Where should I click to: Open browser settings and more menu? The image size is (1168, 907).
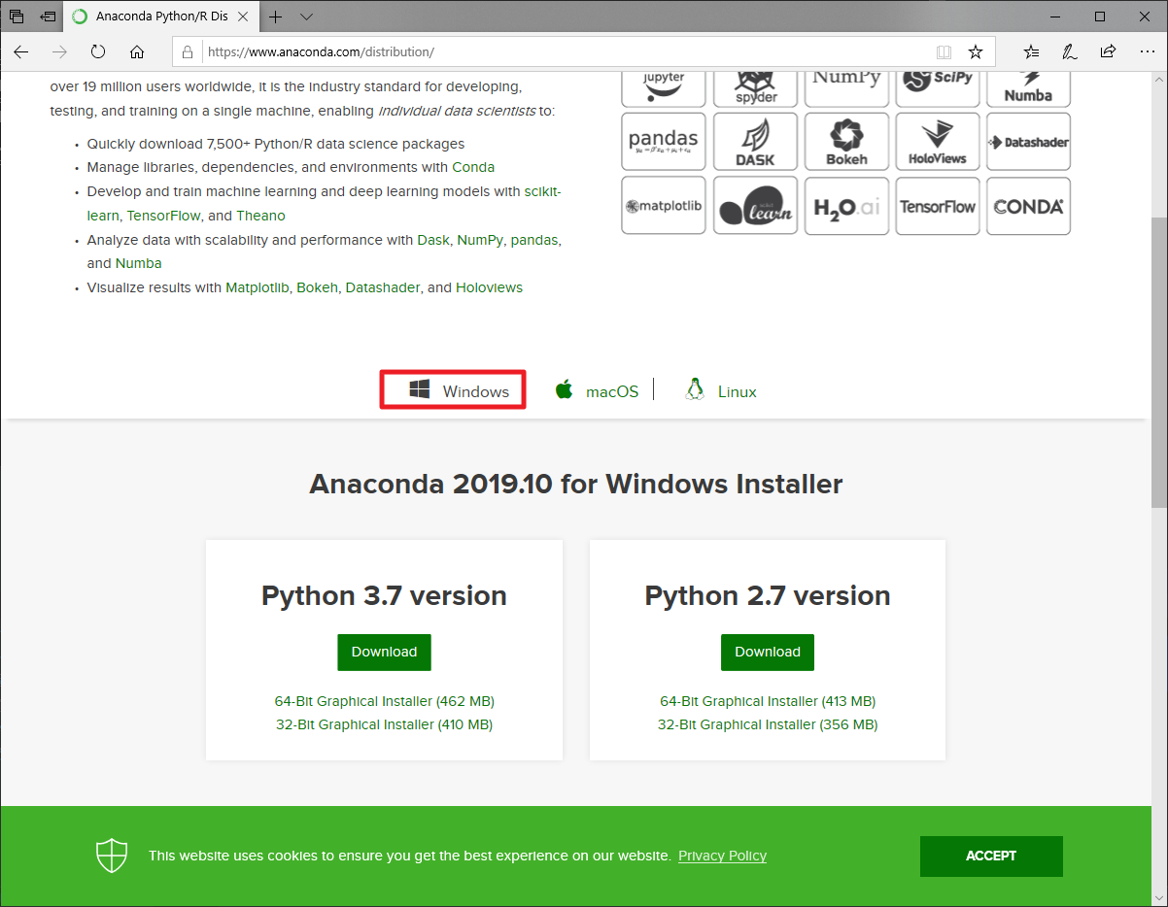pyautogui.click(x=1147, y=51)
